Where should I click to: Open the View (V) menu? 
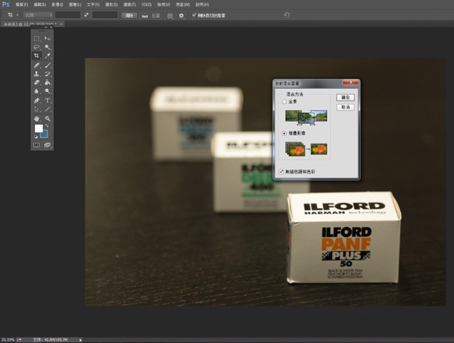coord(163,5)
